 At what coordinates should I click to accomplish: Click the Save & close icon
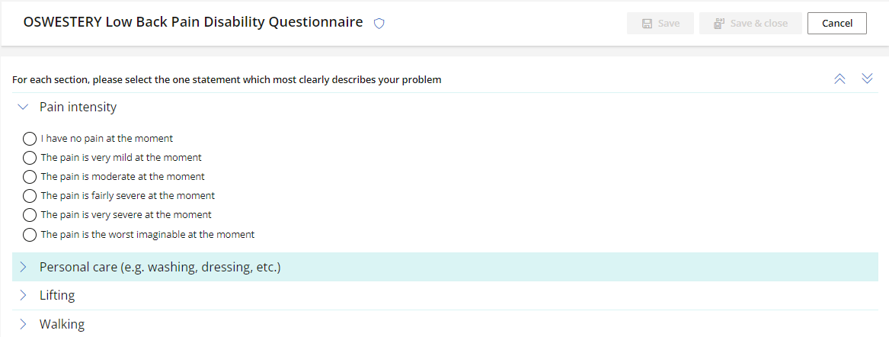coord(719,24)
